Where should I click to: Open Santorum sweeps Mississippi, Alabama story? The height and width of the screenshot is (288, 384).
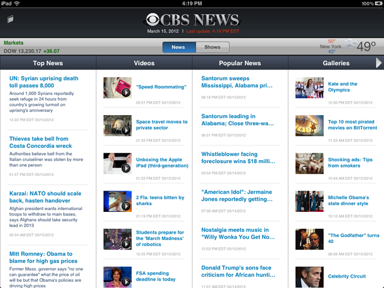point(237,82)
